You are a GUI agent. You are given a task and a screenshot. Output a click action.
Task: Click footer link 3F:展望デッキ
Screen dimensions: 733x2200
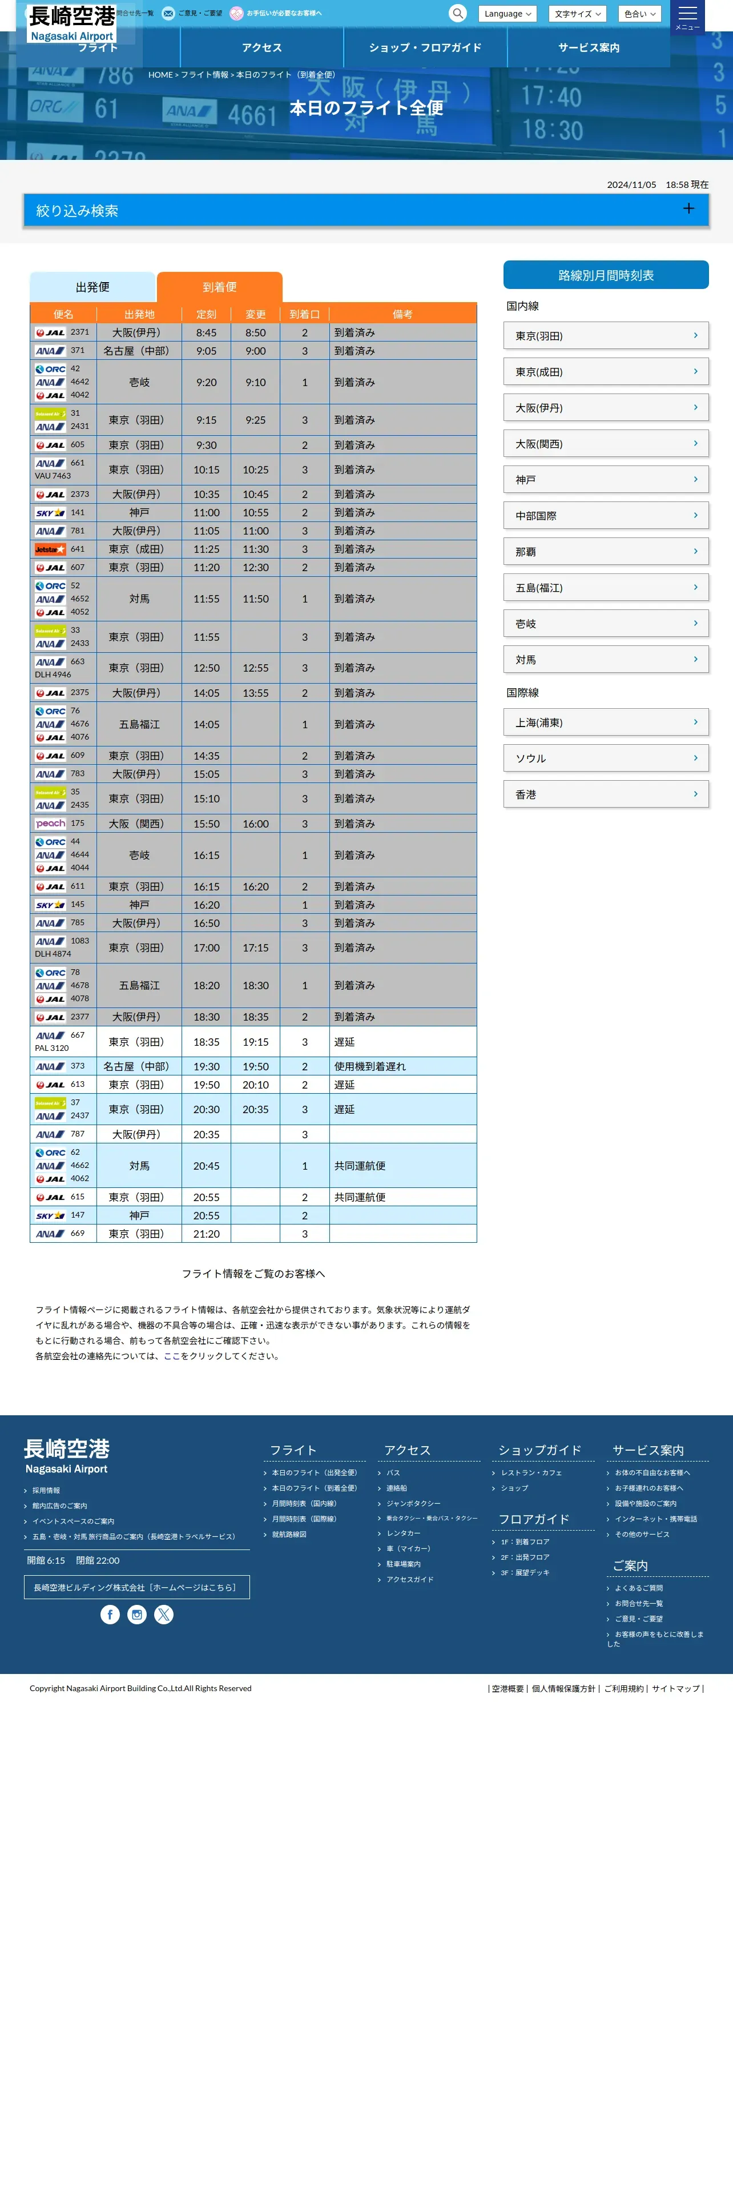click(525, 1572)
